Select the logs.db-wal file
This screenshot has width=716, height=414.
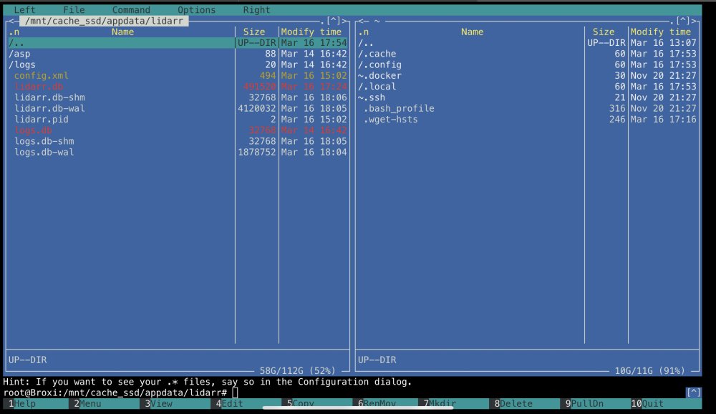pos(178,153)
